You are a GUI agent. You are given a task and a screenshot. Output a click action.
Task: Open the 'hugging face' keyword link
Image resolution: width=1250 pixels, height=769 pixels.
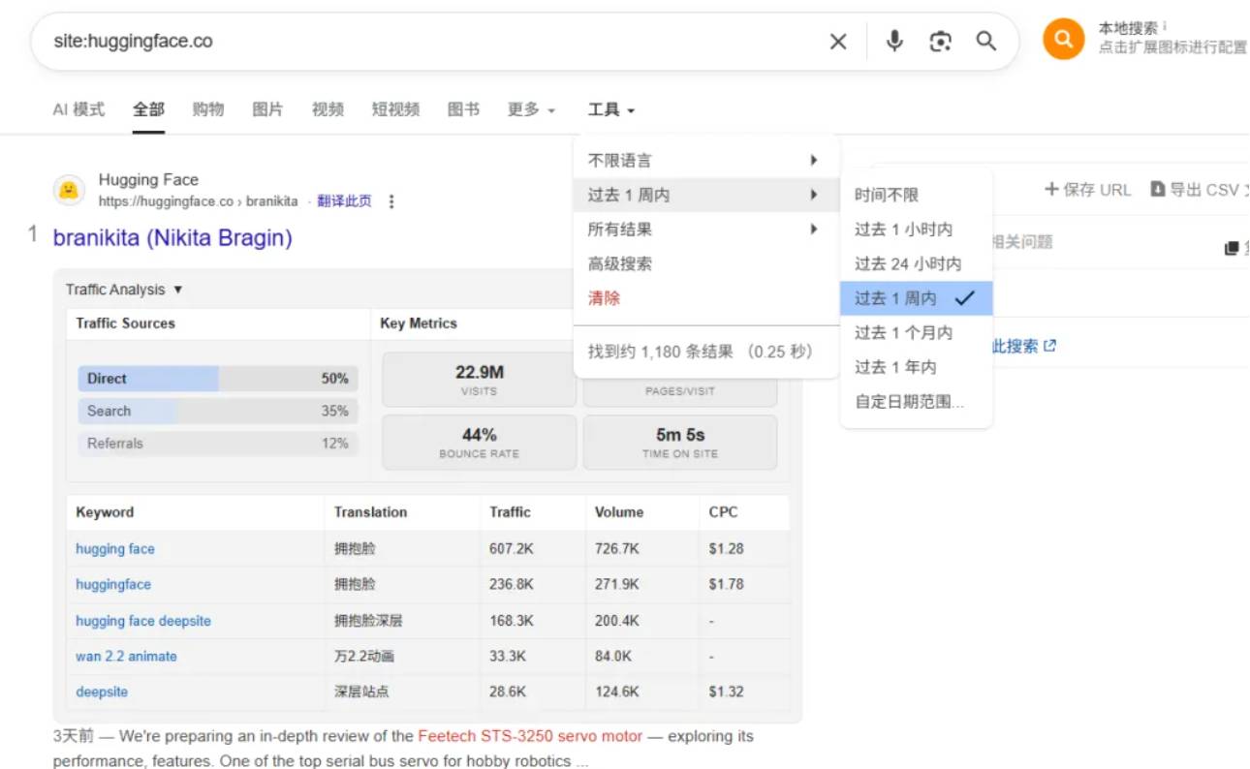(115, 549)
